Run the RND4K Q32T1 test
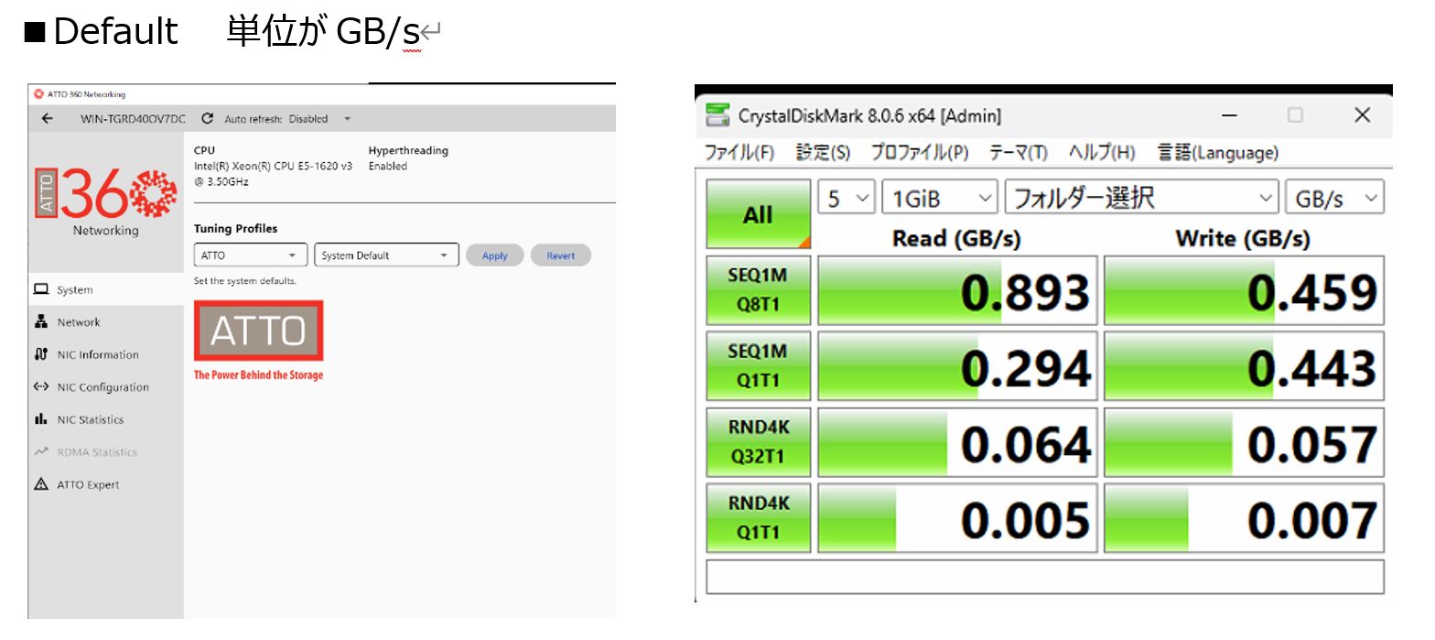Screen dimensions: 1435x640 [x=758, y=442]
